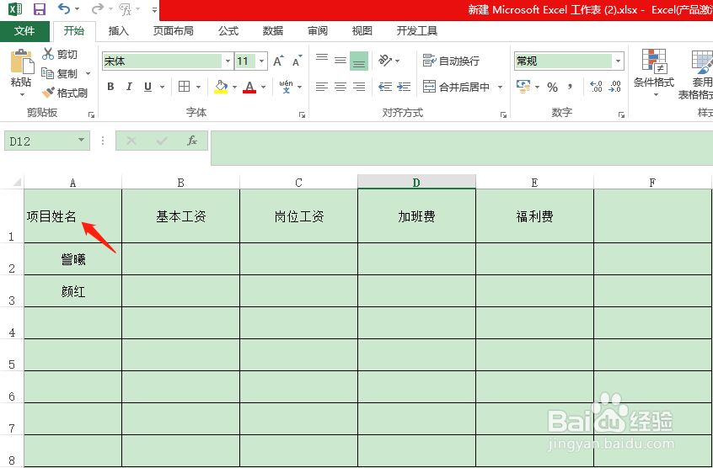
Task: Select column D header
Action: (x=416, y=183)
